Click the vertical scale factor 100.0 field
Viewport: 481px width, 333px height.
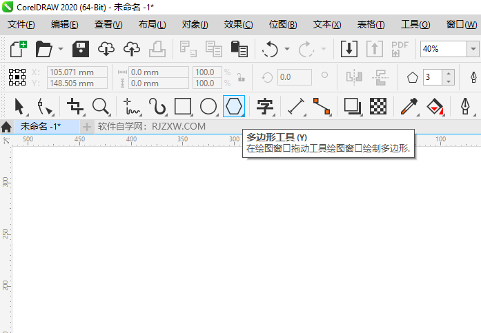(207, 83)
